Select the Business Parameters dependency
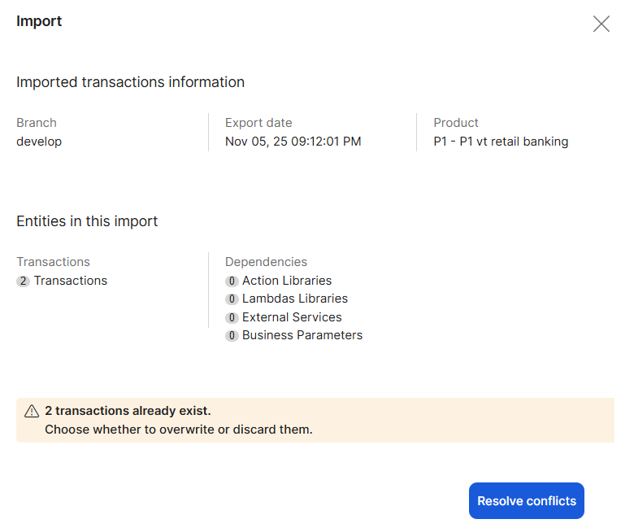This screenshot has height=528, width=621. click(302, 335)
